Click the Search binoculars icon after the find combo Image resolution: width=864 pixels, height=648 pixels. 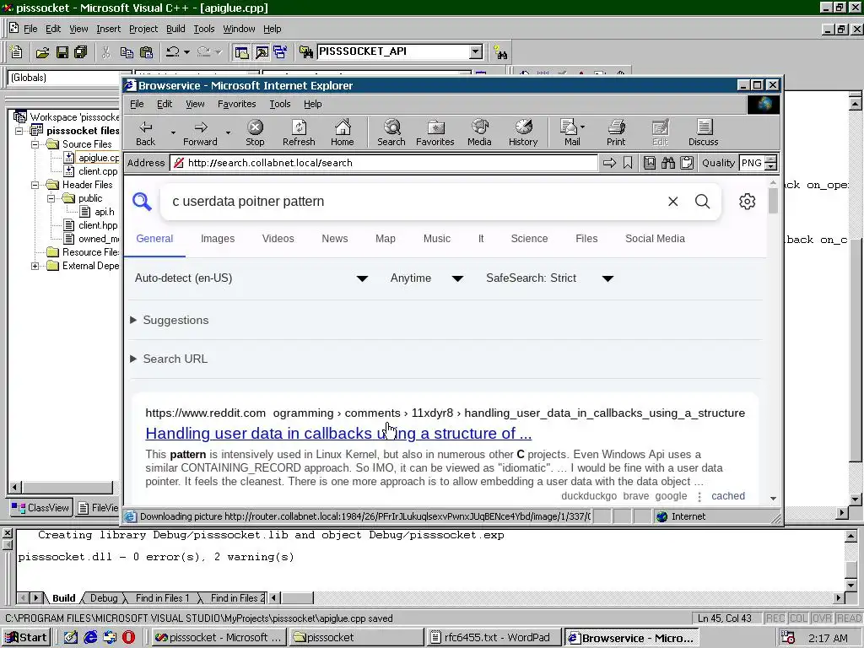(500, 52)
